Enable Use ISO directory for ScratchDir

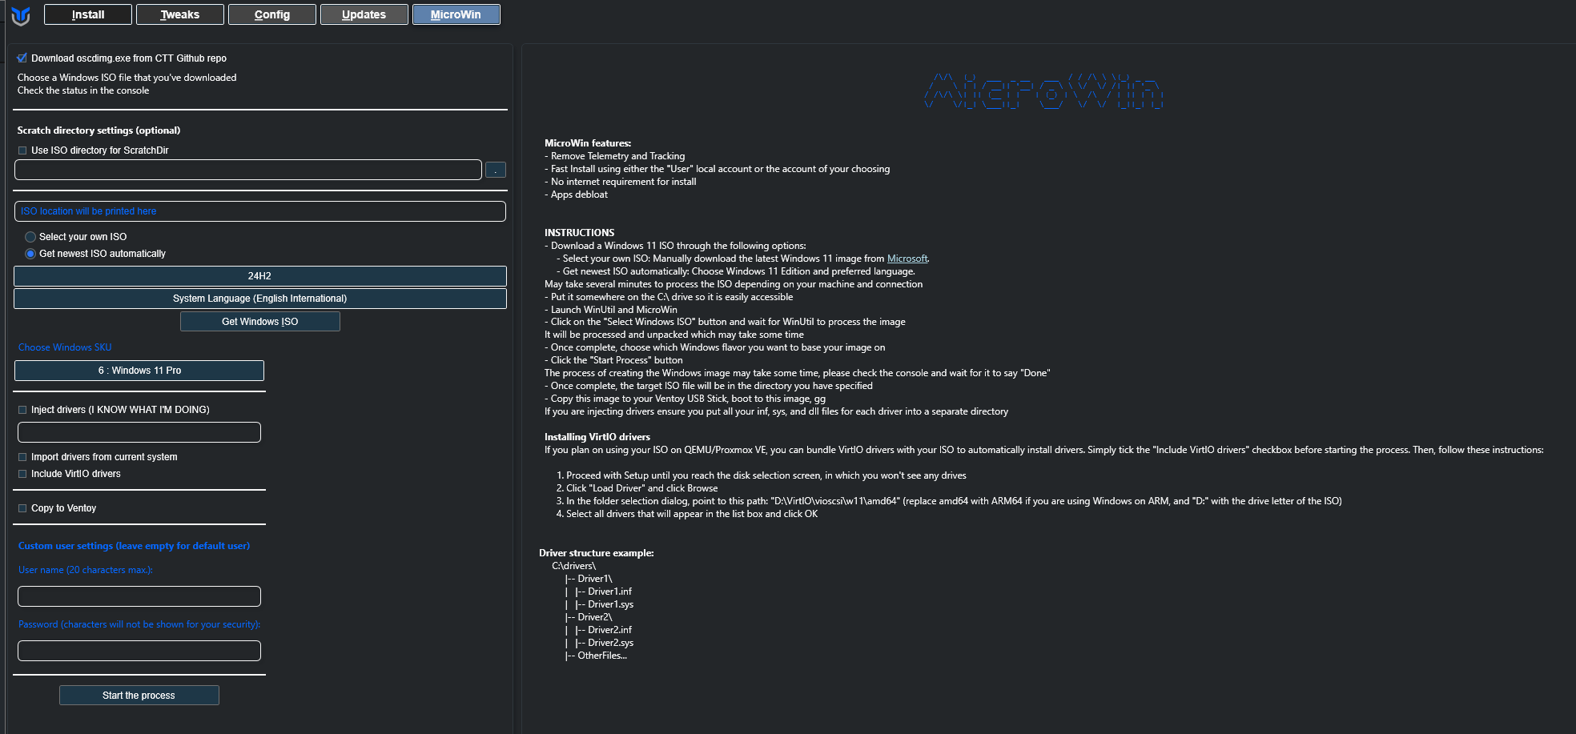pos(22,150)
